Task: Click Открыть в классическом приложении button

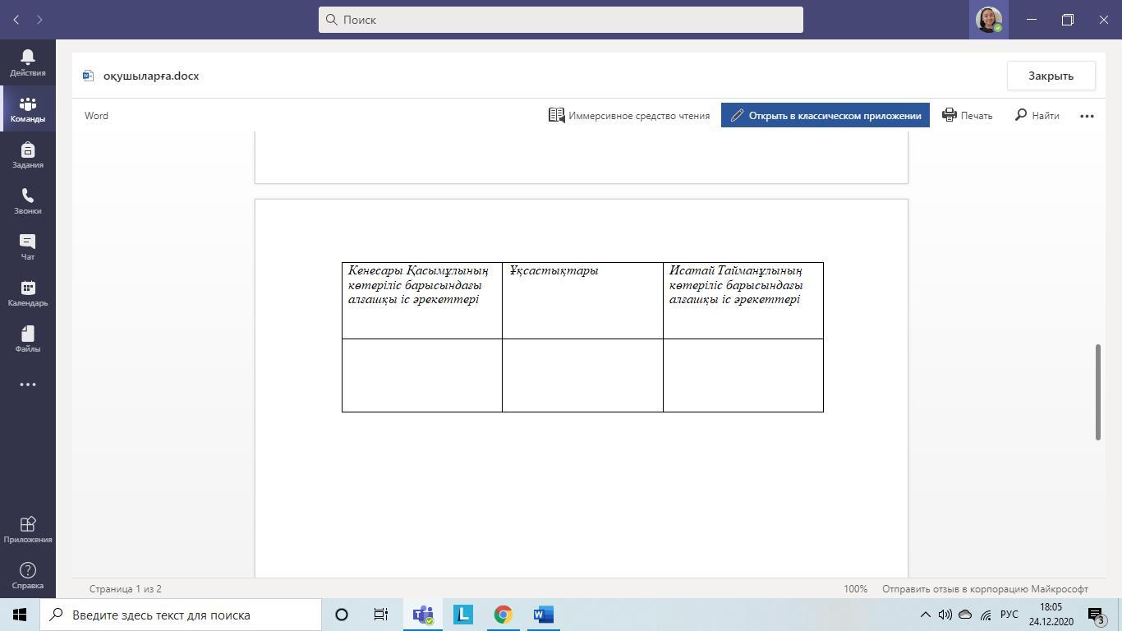Action: (x=825, y=116)
